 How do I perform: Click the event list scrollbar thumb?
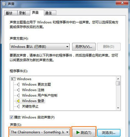(118, 83)
